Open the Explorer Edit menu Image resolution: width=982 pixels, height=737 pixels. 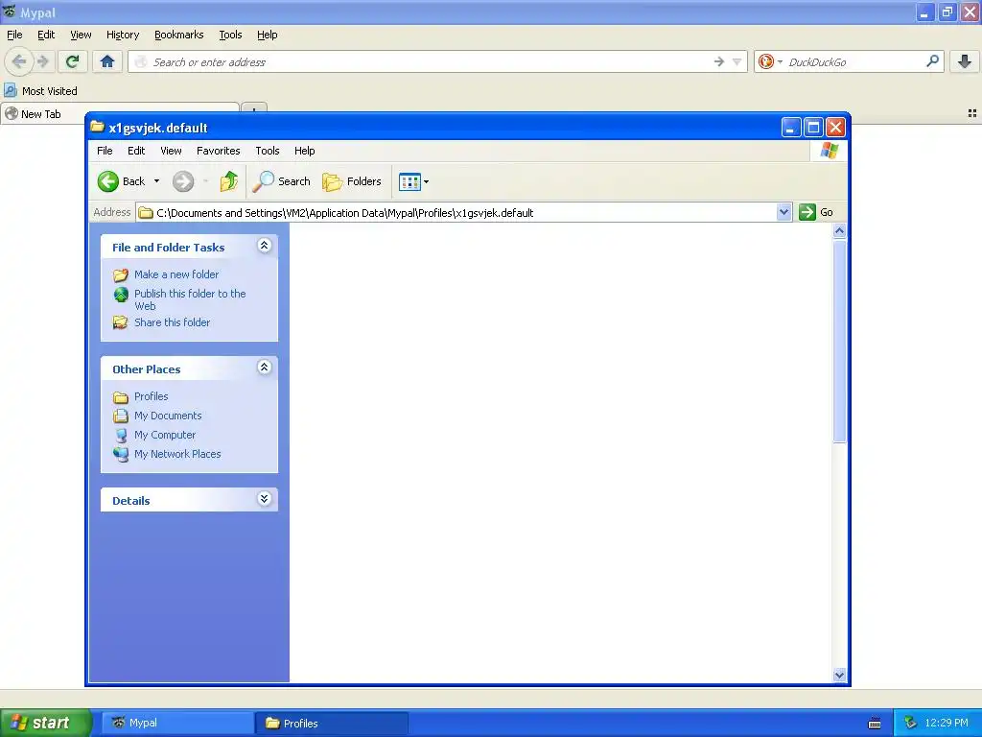click(x=136, y=151)
